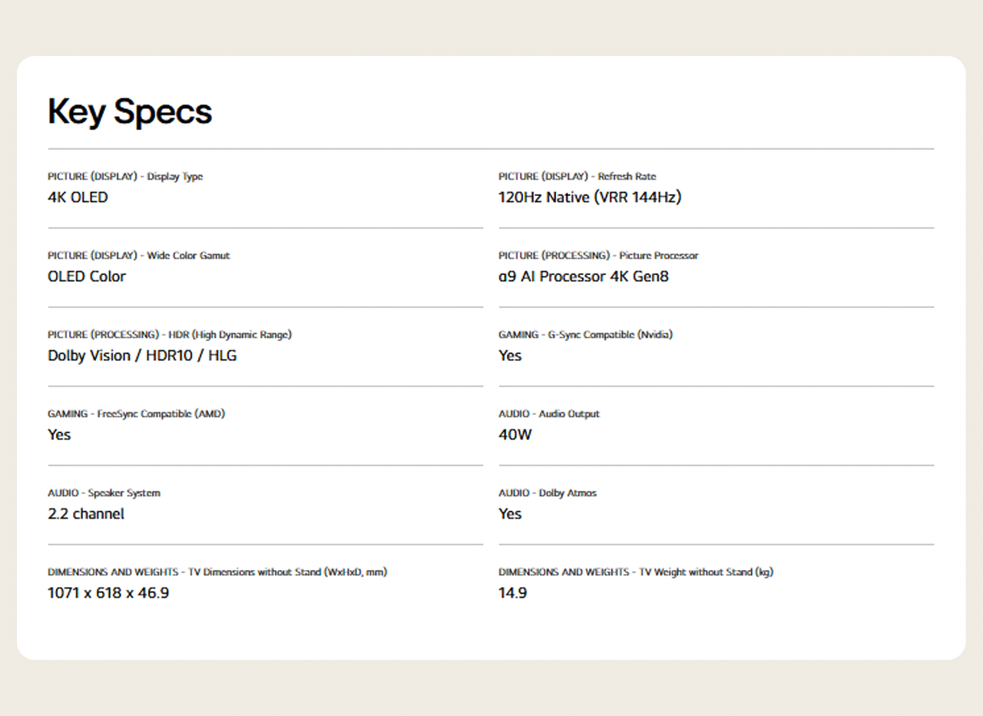Select the 1071 x 618 x 46.9 dimensions

108,593
